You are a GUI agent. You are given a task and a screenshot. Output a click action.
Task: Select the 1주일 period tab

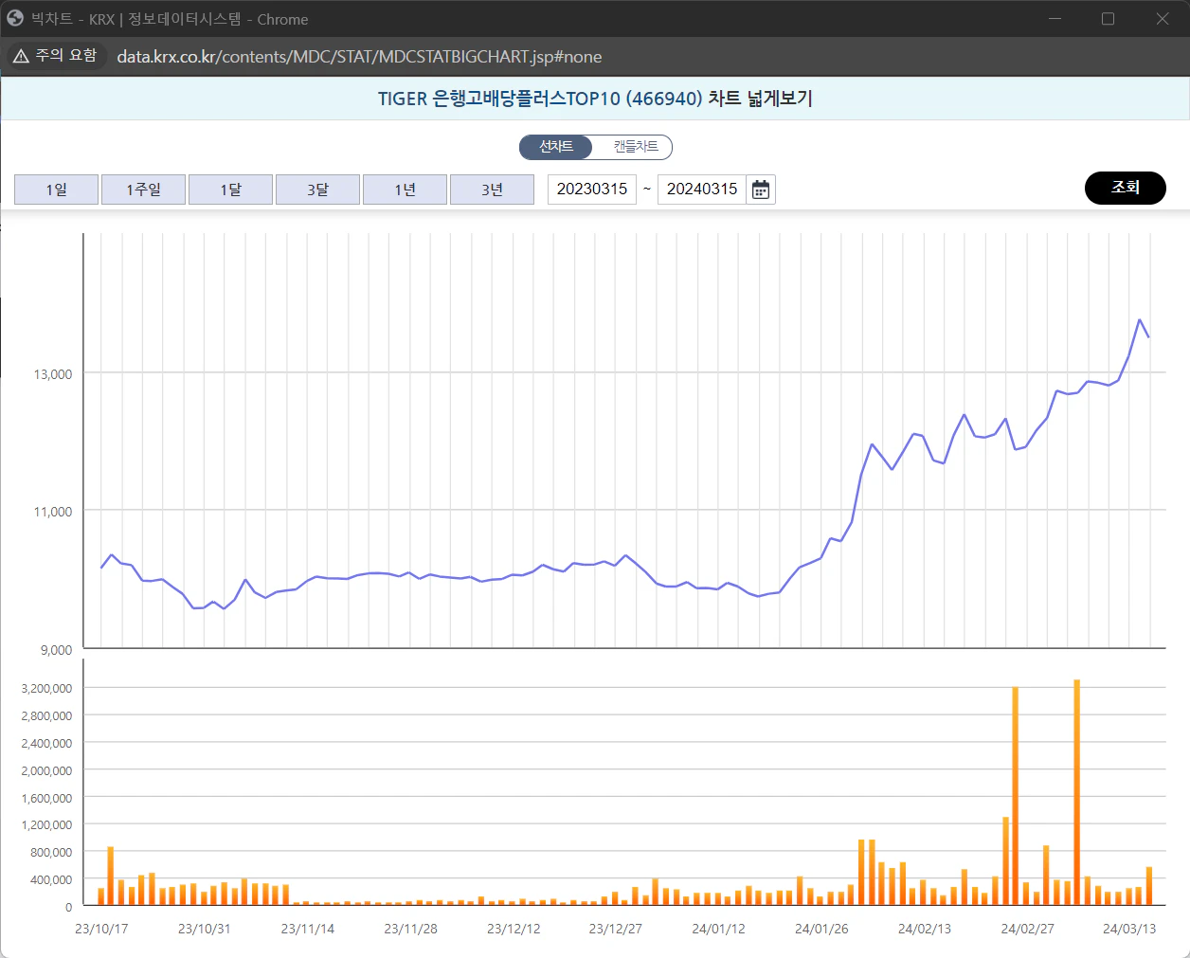[x=143, y=190]
